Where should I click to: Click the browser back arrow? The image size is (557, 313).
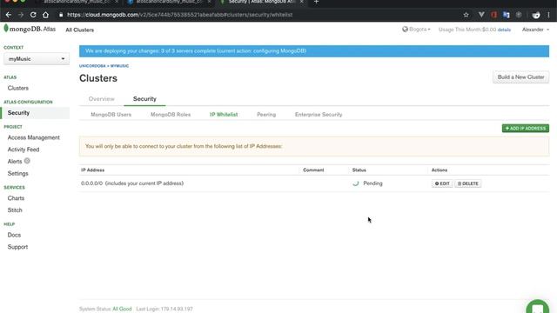tap(9, 15)
